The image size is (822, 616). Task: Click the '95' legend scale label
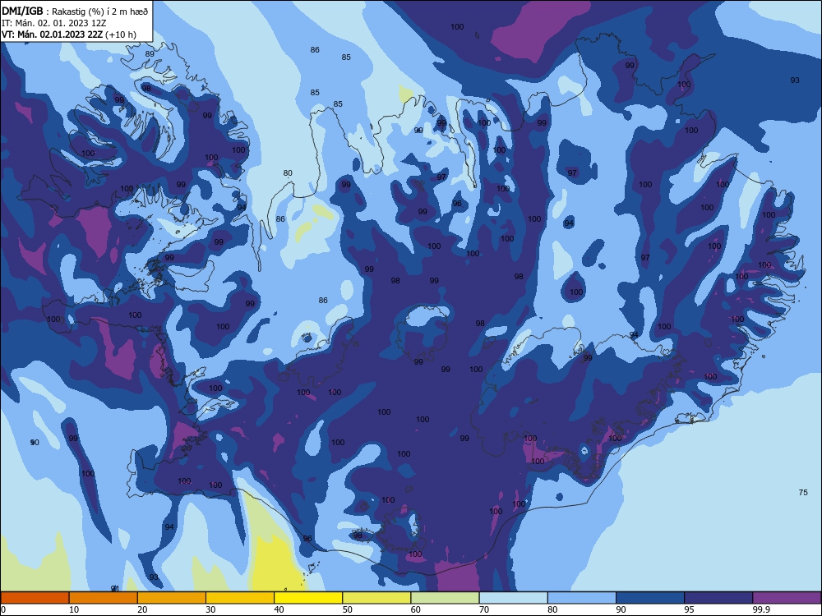[x=689, y=609]
